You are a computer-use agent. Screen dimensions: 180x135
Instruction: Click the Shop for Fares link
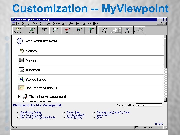point(73,112)
